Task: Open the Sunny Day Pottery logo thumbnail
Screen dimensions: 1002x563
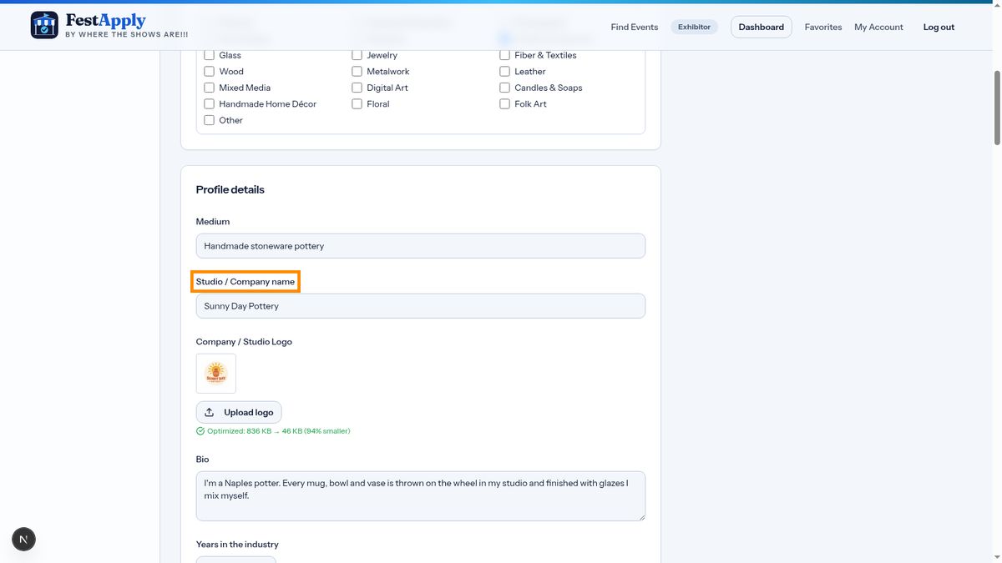Action: click(216, 374)
